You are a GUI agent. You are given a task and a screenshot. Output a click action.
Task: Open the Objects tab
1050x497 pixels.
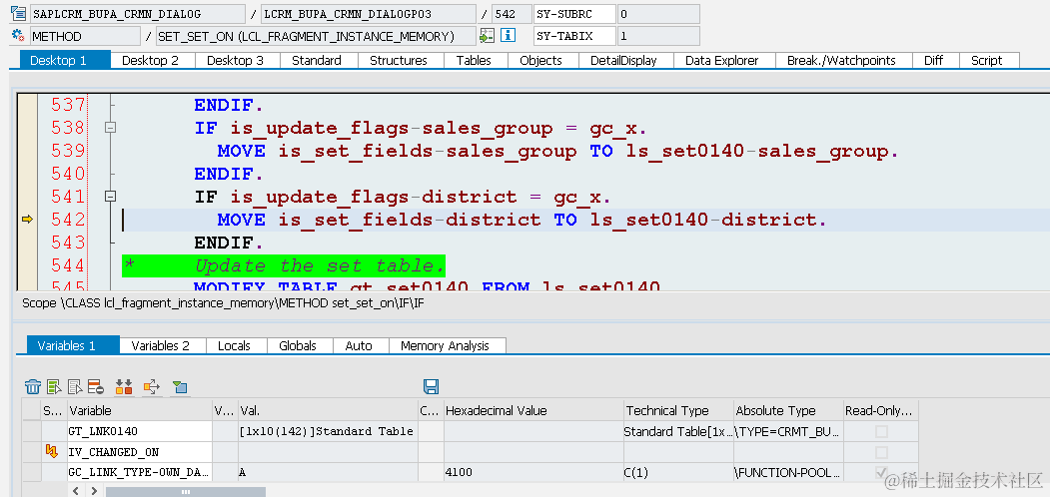point(542,60)
